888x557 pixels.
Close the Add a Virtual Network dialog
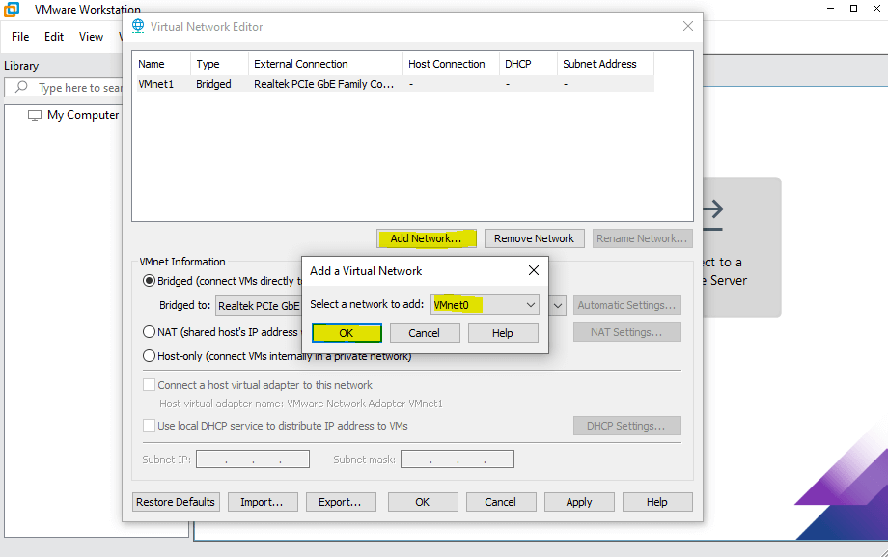[x=534, y=270]
